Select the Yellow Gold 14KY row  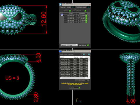tap(74, 63)
